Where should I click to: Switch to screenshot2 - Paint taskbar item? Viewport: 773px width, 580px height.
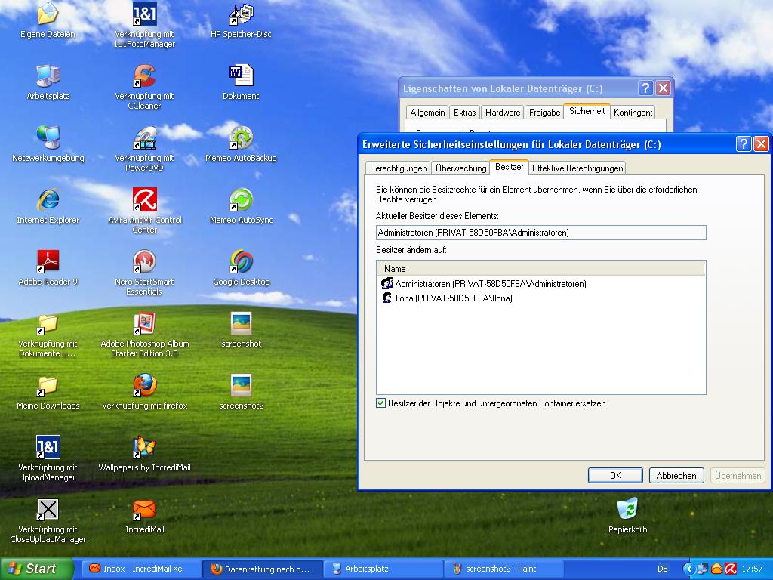(x=504, y=569)
